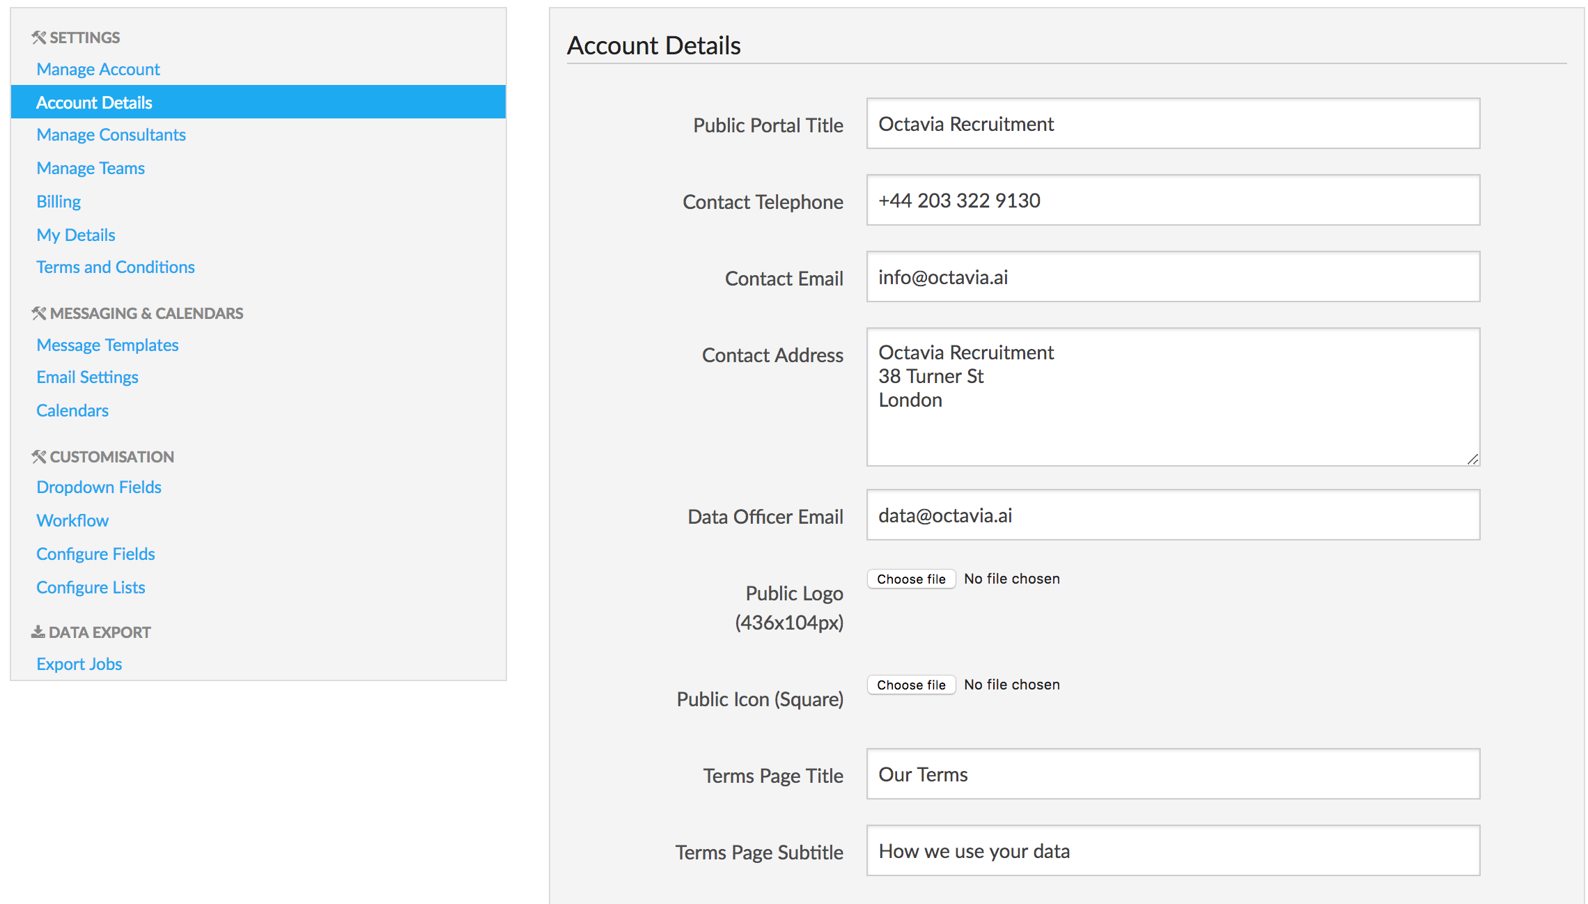Screen dimensions: 1588x904
Task: Navigate to Email Settings
Action: (x=87, y=377)
